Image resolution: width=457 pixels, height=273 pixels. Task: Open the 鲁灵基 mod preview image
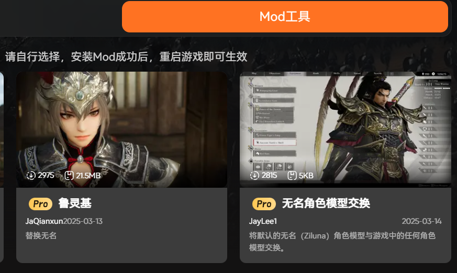pos(121,130)
